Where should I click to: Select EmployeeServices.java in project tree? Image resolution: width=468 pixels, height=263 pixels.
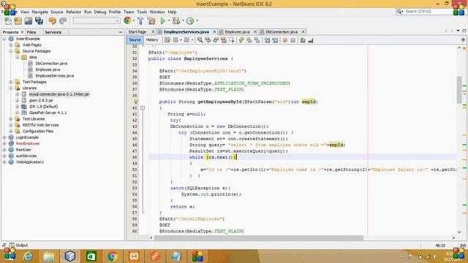click(55, 76)
